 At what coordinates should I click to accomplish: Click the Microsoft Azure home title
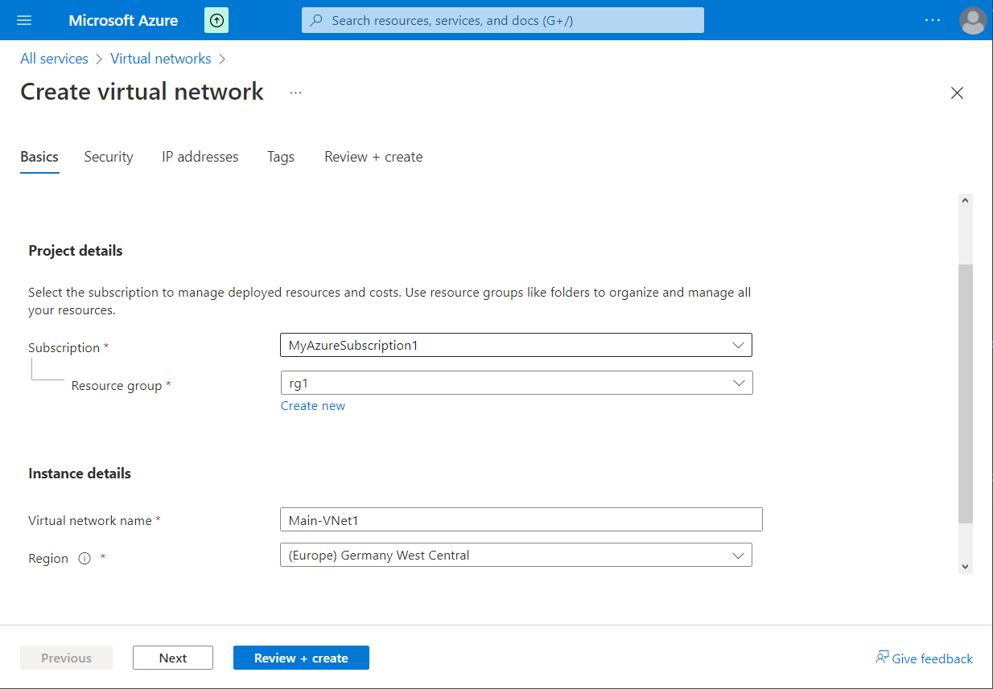[x=123, y=20]
